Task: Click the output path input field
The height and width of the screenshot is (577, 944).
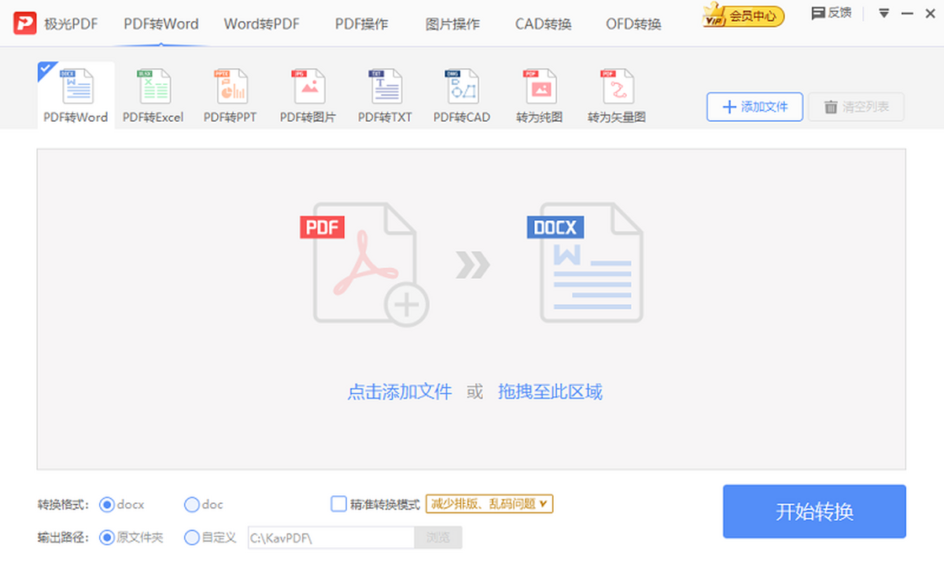Action: pos(330,537)
